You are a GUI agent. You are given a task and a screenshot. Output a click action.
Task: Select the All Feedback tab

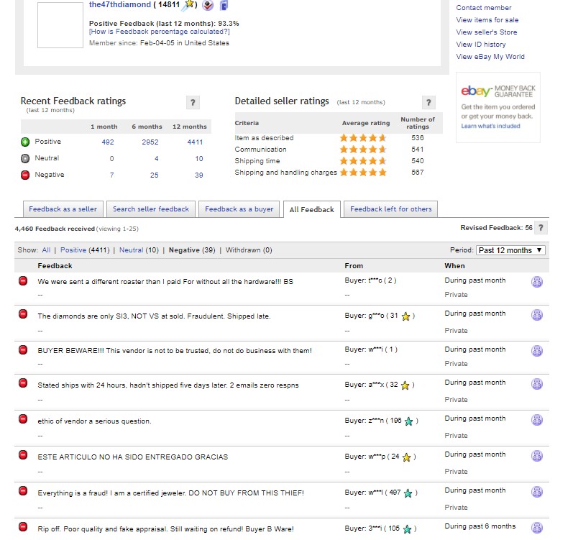312,209
